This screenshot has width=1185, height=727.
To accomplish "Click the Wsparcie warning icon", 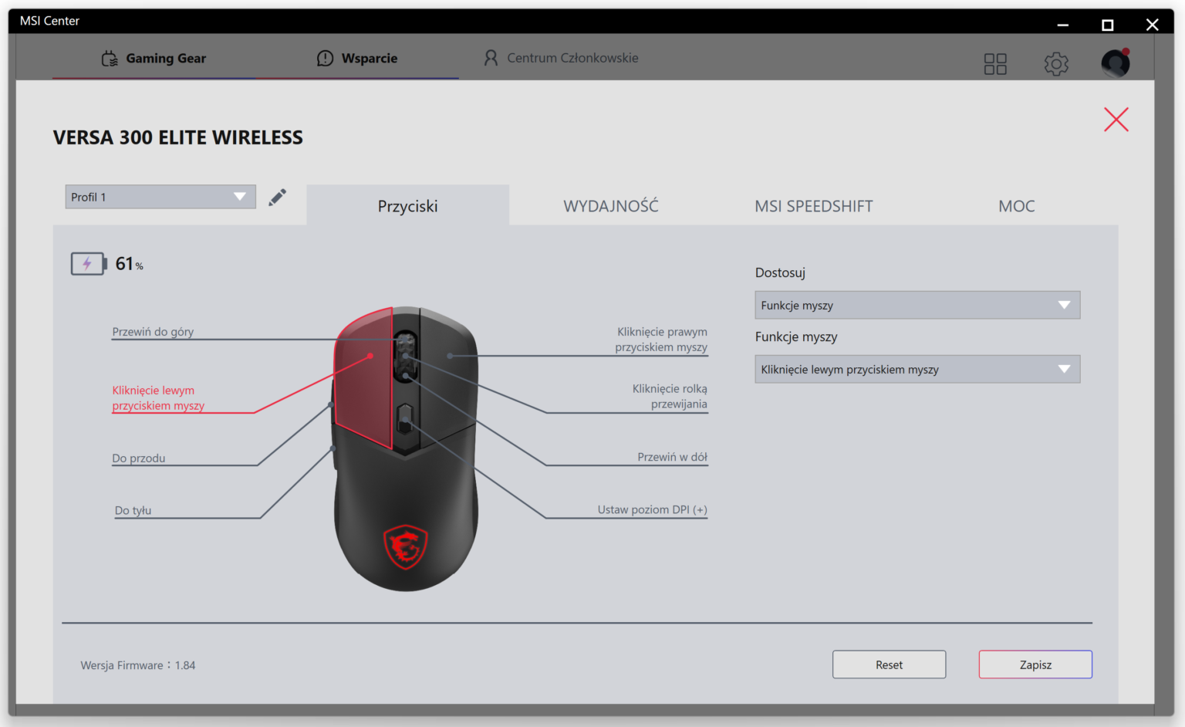I will 325,58.
